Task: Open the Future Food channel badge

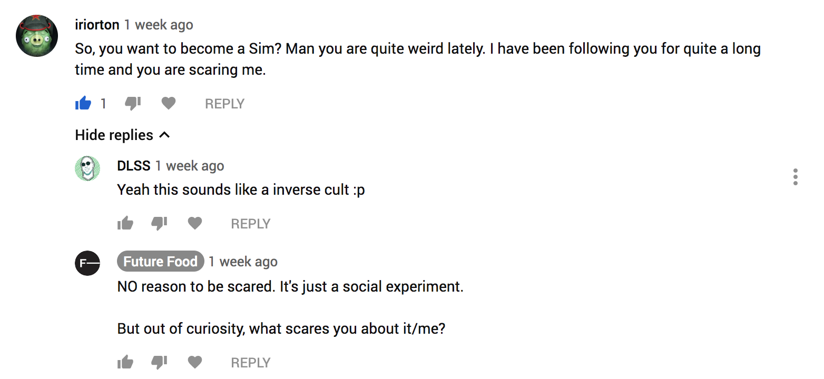Action: pos(160,262)
